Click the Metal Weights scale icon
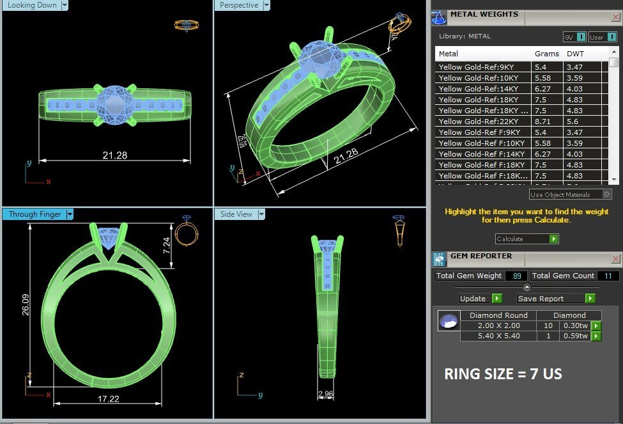 (x=439, y=17)
